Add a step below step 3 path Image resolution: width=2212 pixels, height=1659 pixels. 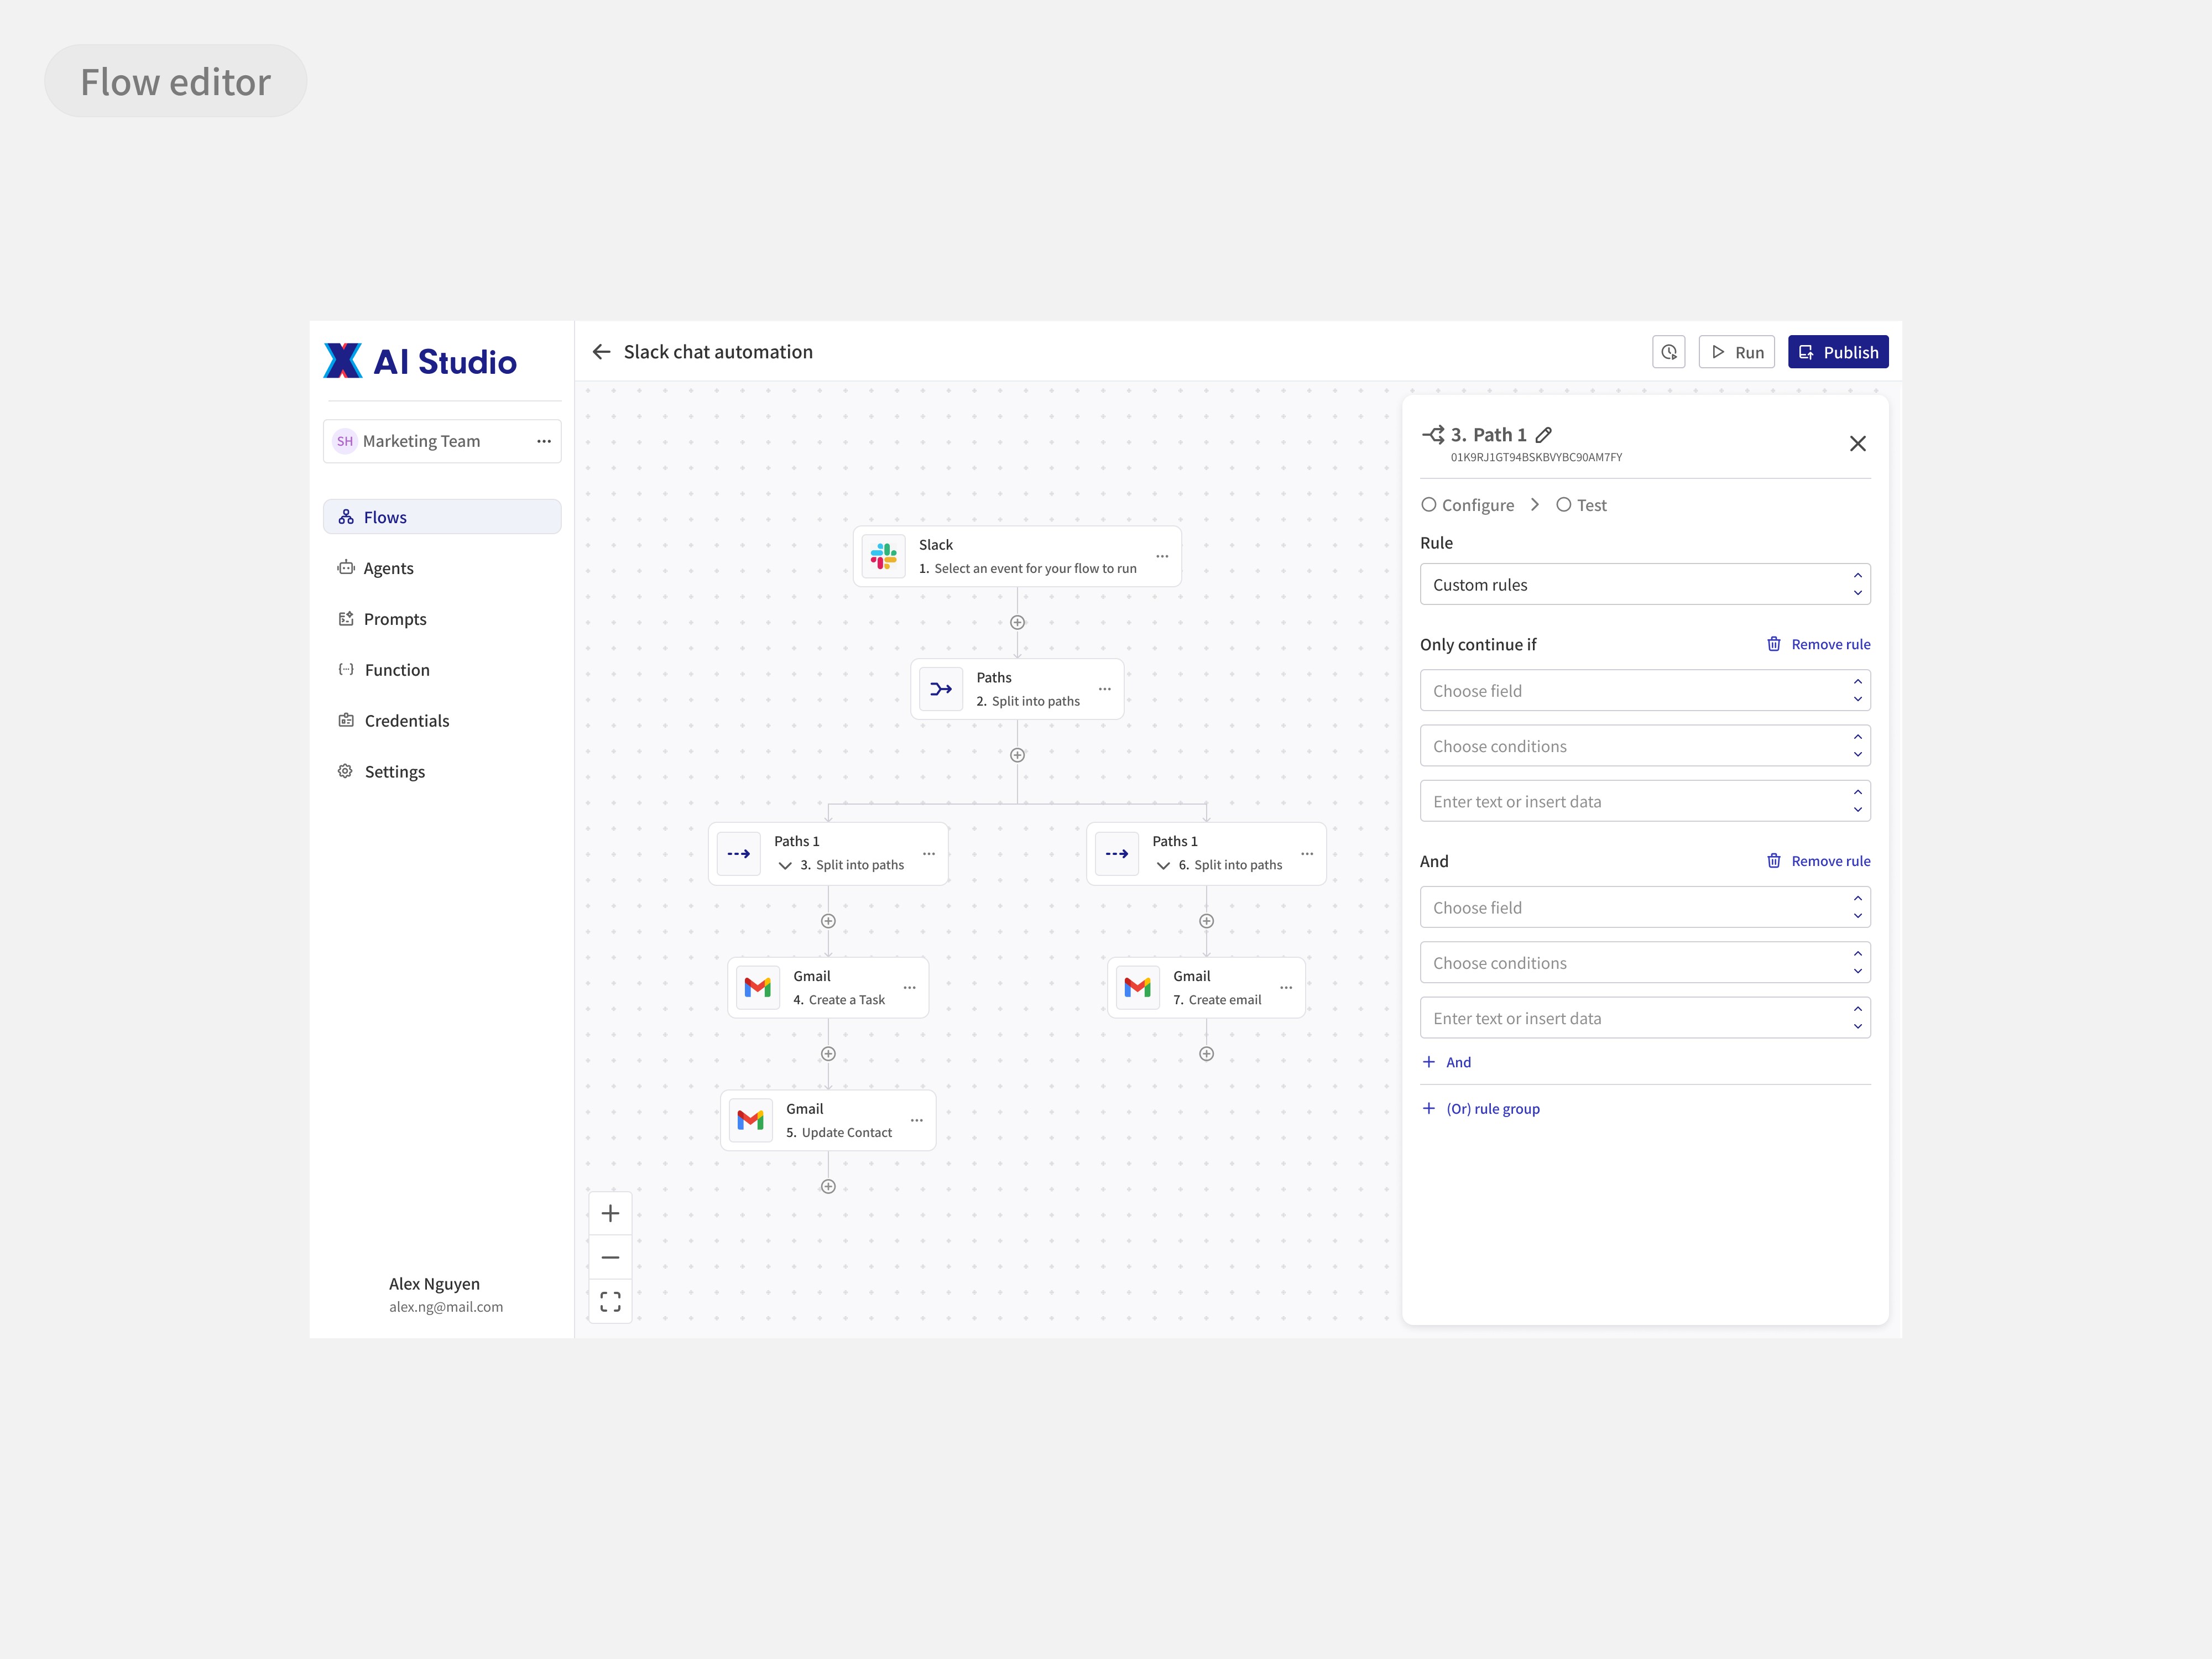(x=828, y=921)
